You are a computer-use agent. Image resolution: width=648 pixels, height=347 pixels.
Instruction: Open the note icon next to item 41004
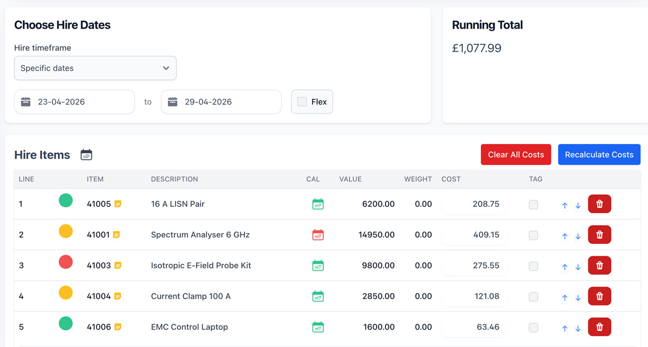(117, 296)
